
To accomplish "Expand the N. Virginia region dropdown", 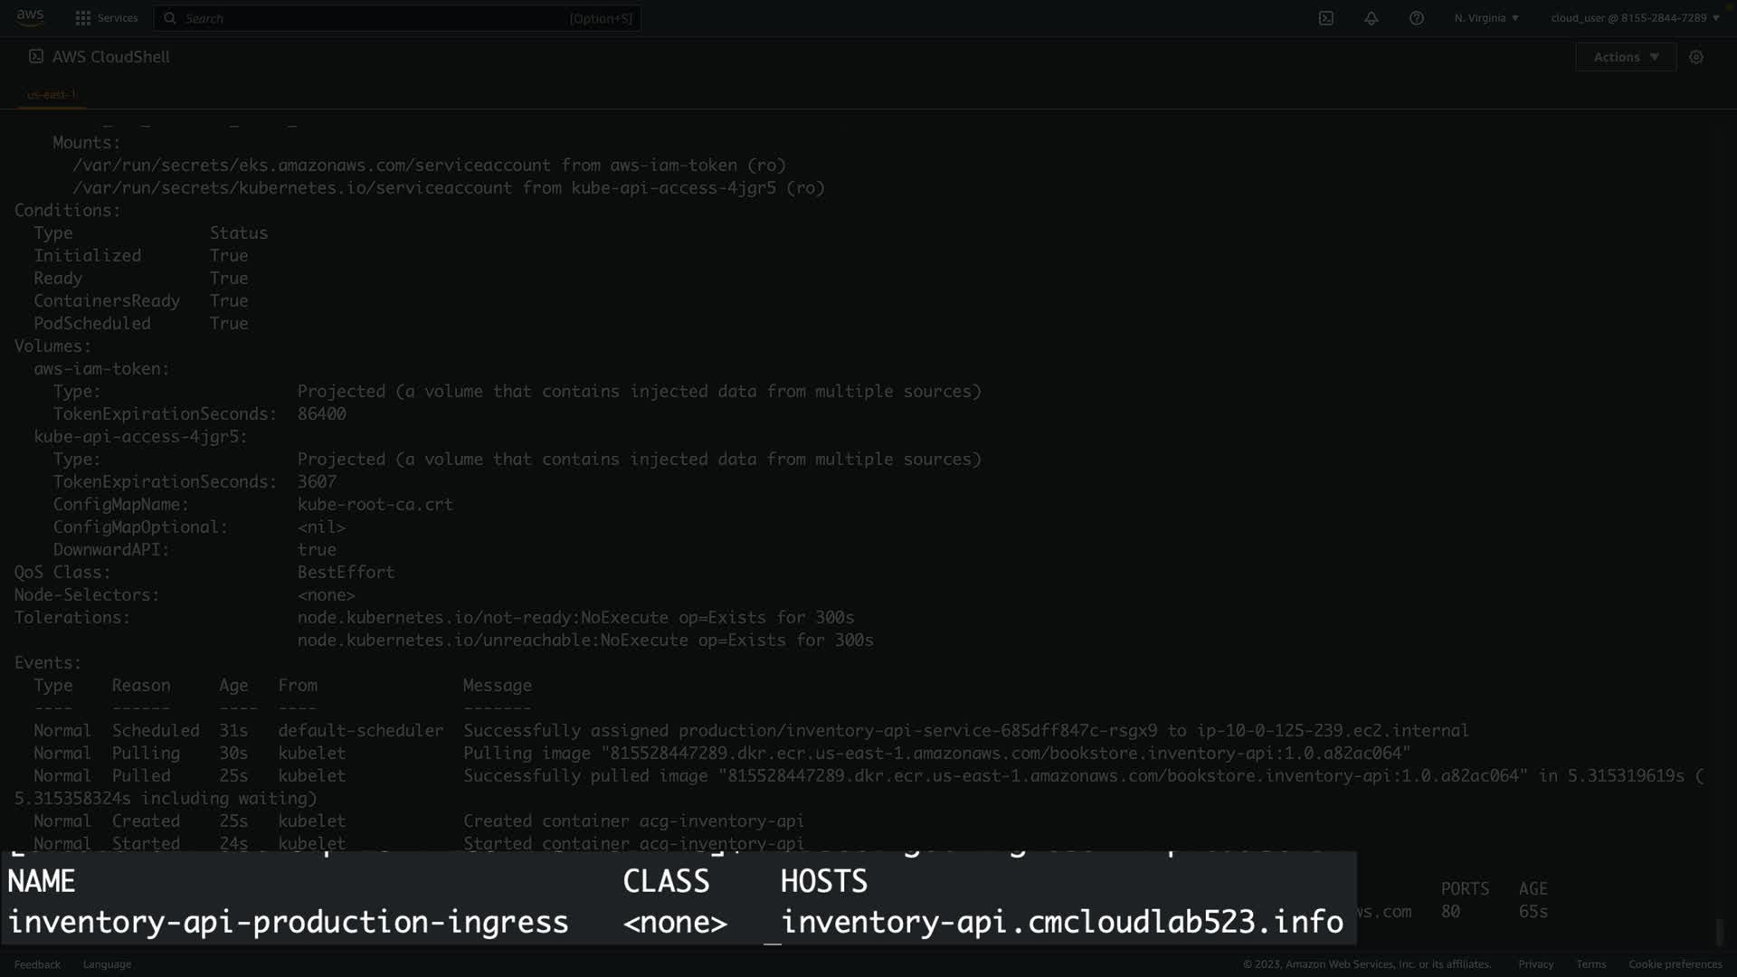I will click(x=1486, y=18).
